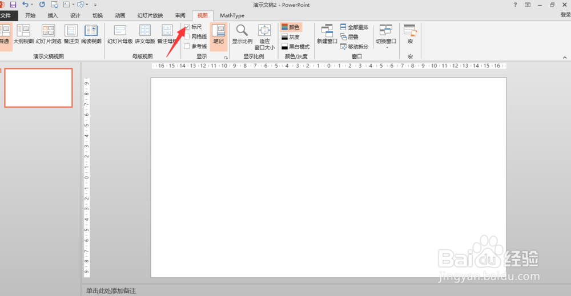Uncheck the 标尺 ruler checkbox
Viewport: 571px width, 296px height.
tap(187, 27)
